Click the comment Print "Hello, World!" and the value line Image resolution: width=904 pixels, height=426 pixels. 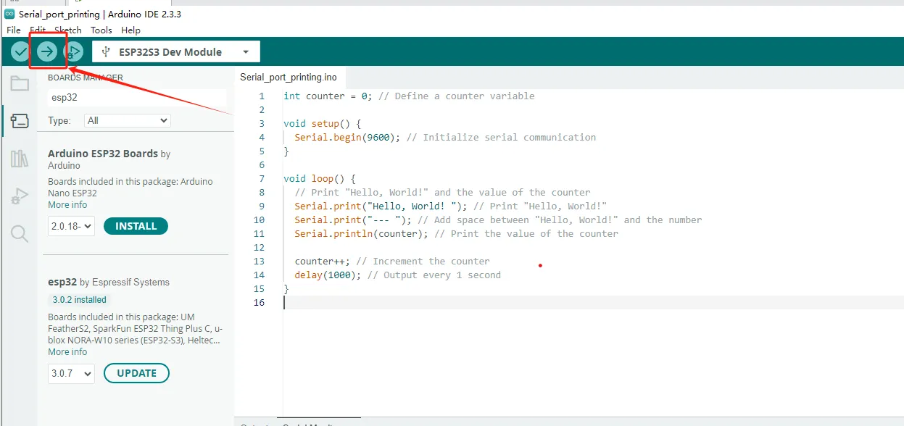(442, 192)
